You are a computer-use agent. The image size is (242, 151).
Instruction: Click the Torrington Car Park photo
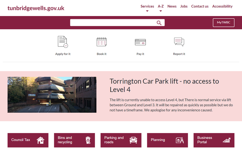pyautogui.click(x=52, y=95)
